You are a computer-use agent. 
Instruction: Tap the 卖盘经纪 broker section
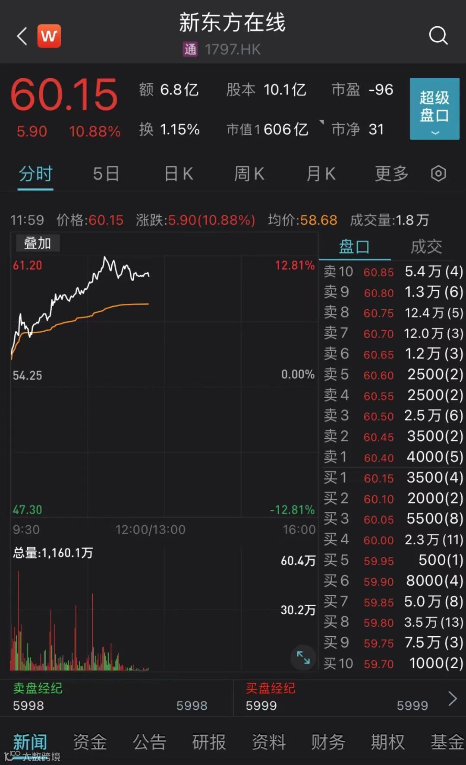pos(116,697)
